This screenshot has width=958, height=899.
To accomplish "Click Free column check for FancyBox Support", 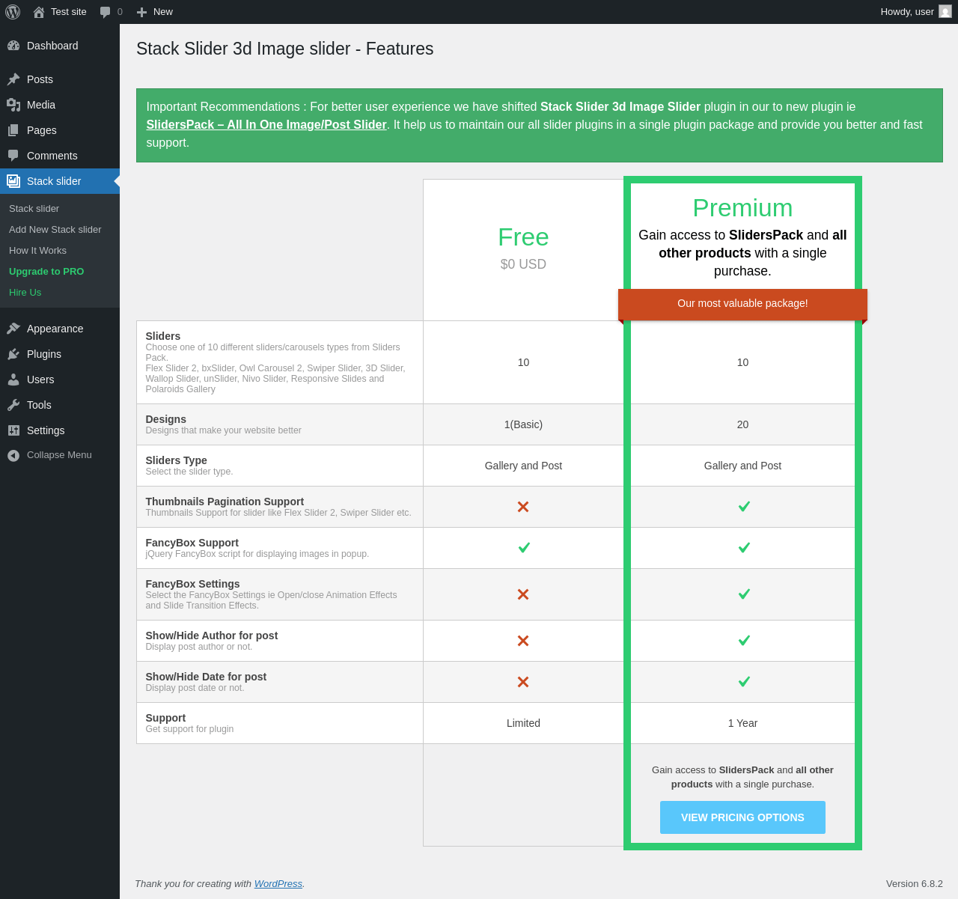I will 524,547.
